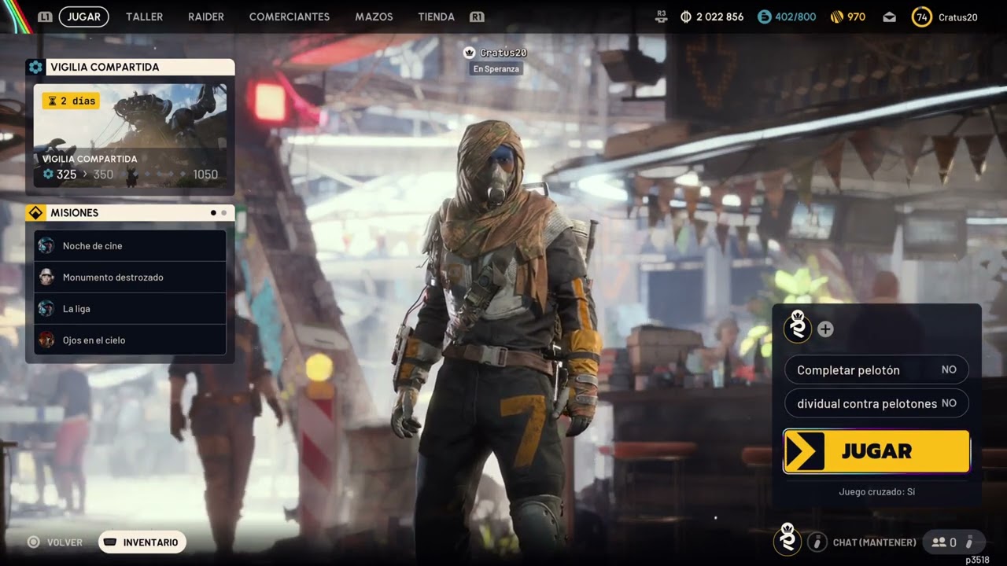Click the squad emblem above Completar pelotón
Viewport: 1007px width, 566px height.
pos(798,327)
